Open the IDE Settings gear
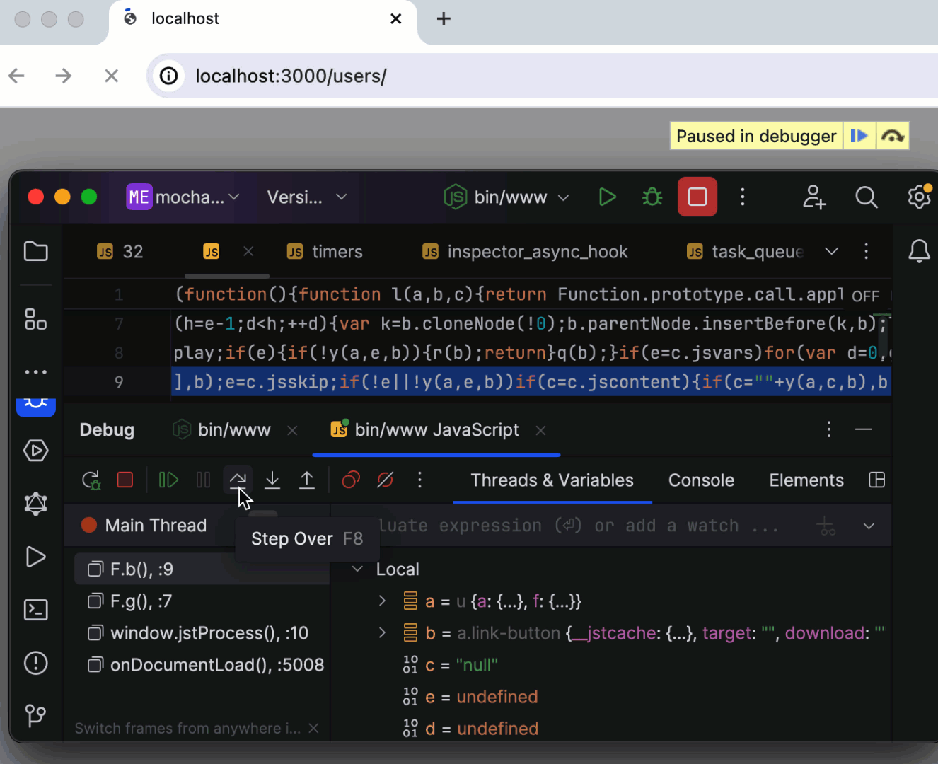This screenshot has width=938, height=764. point(919,197)
